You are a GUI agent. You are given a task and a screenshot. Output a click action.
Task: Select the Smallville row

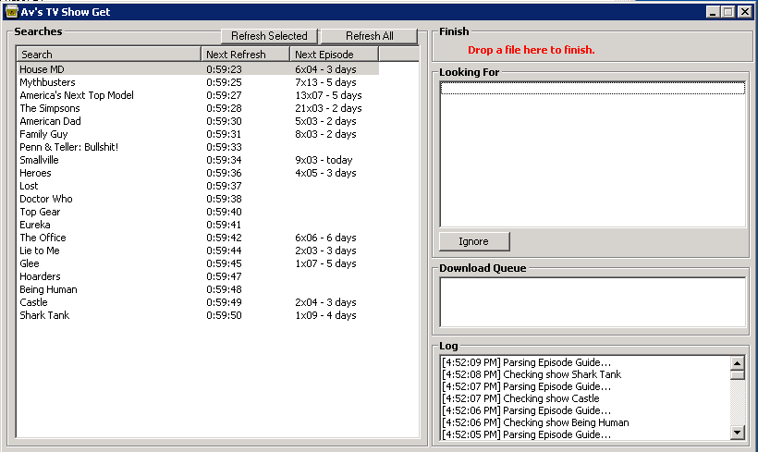[x=198, y=160]
